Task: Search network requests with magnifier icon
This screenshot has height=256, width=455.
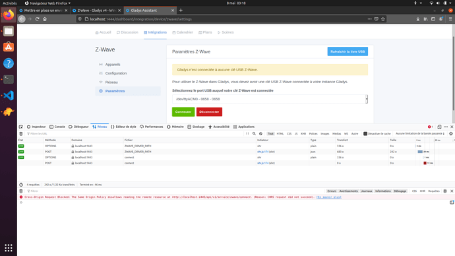Action: pyautogui.click(x=254, y=134)
